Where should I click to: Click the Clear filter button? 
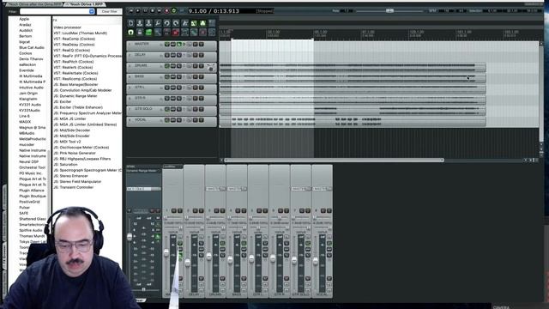tap(109, 11)
